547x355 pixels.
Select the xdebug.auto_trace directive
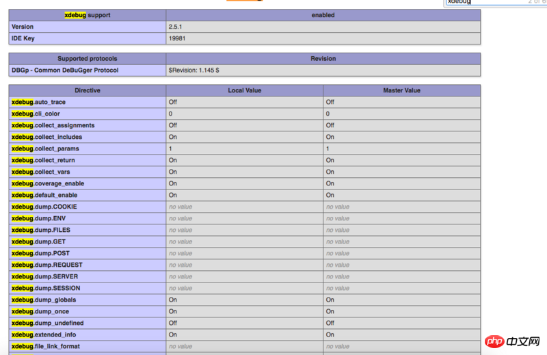coord(88,102)
